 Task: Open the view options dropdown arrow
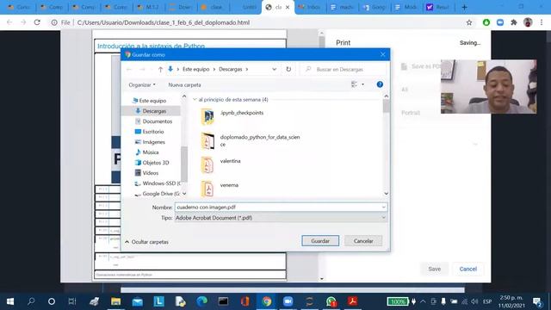click(362, 84)
